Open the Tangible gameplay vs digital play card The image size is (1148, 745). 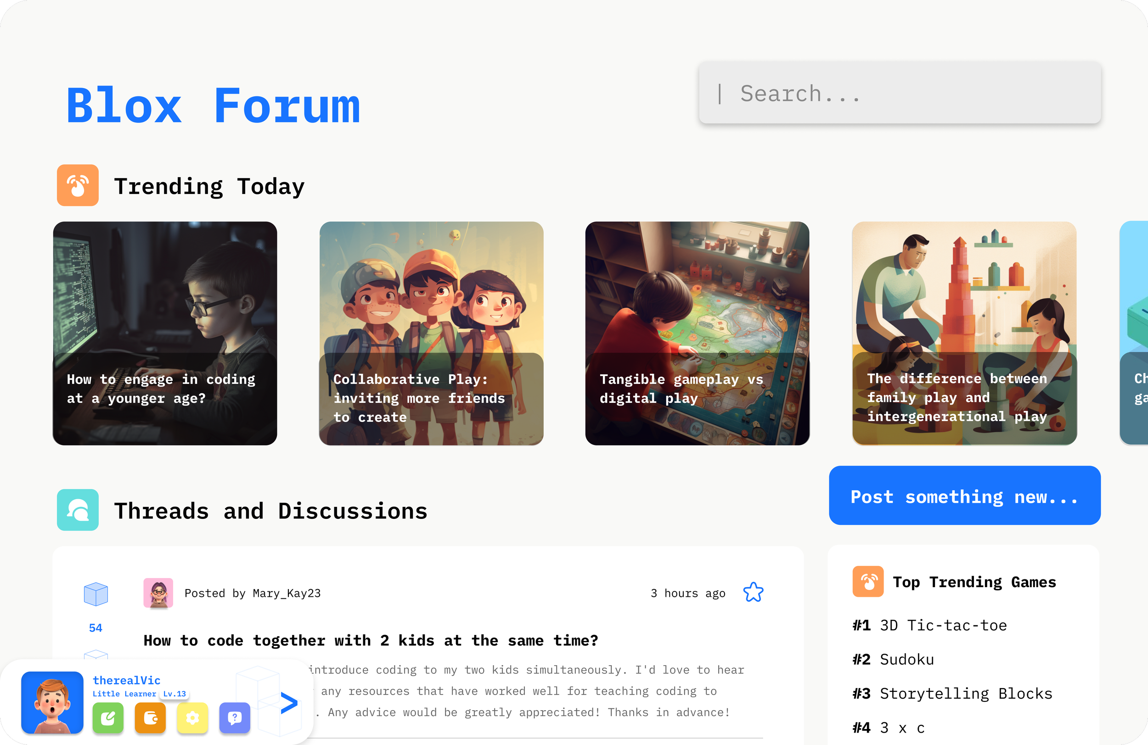pos(697,333)
